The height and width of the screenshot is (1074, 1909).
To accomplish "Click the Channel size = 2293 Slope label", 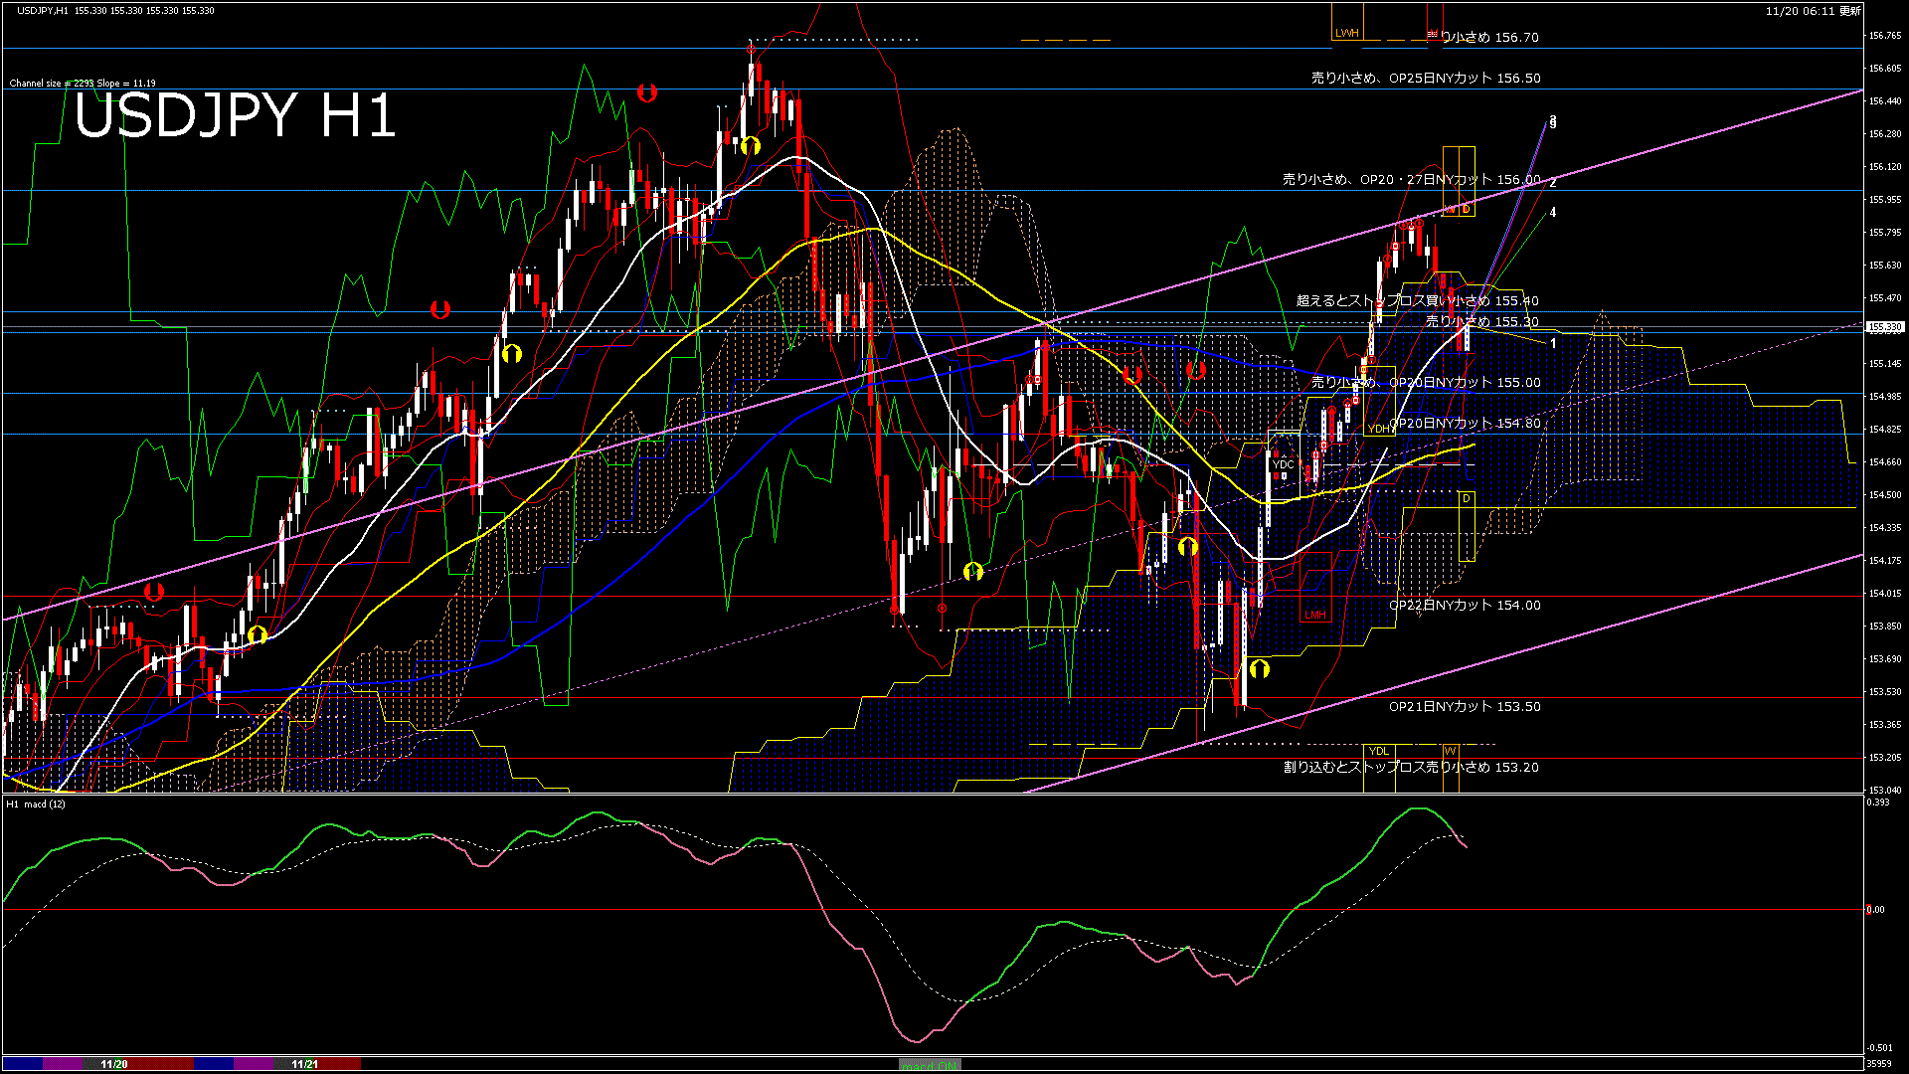I will 83,84.
